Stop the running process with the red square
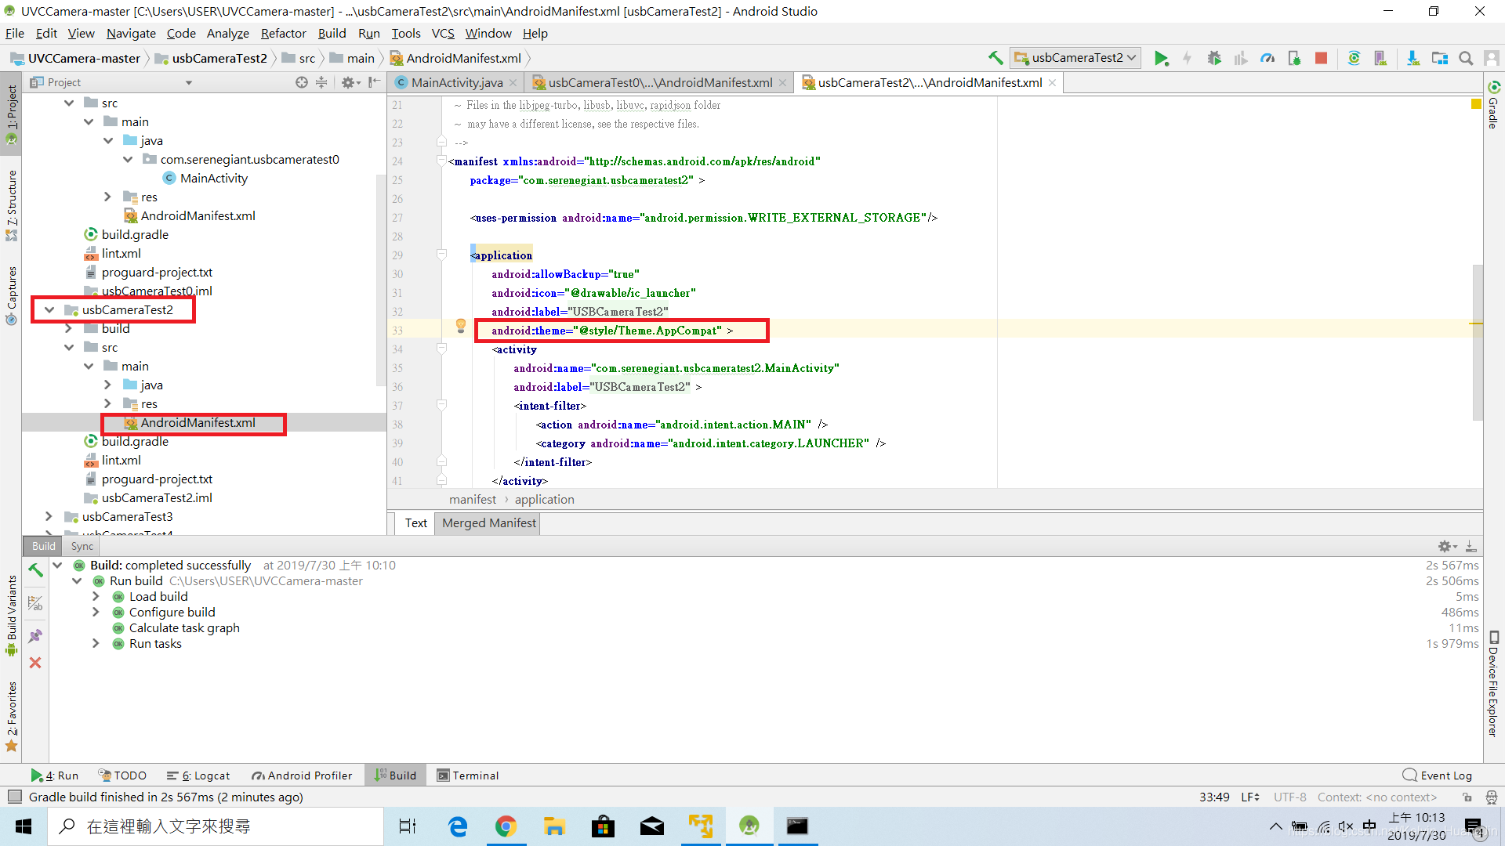The width and height of the screenshot is (1505, 846). coord(1321,58)
